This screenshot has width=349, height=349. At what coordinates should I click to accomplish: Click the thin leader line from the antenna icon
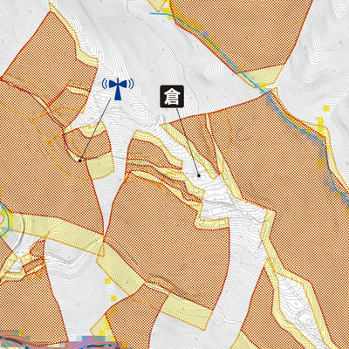(95, 129)
